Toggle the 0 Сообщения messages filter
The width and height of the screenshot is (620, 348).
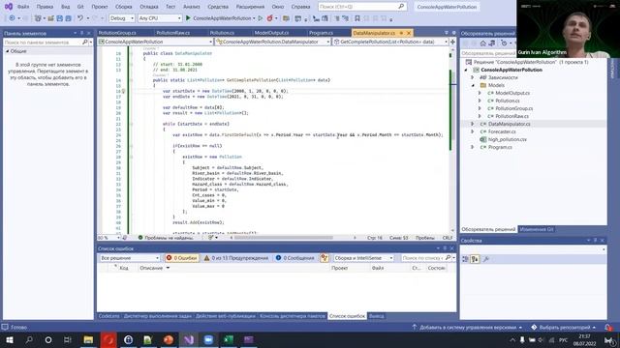click(294, 258)
